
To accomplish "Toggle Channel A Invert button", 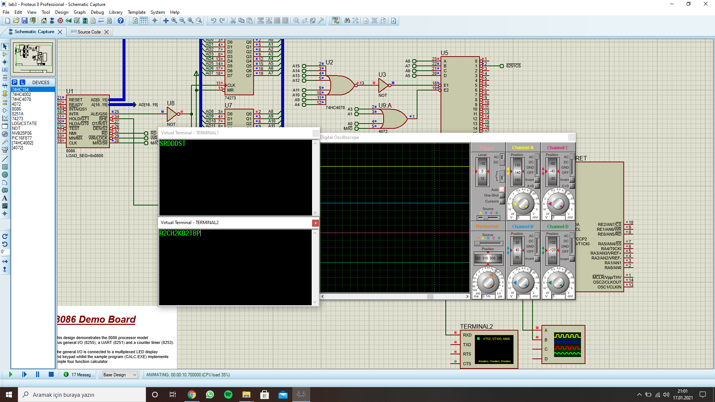I will pyautogui.click(x=537, y=180).
